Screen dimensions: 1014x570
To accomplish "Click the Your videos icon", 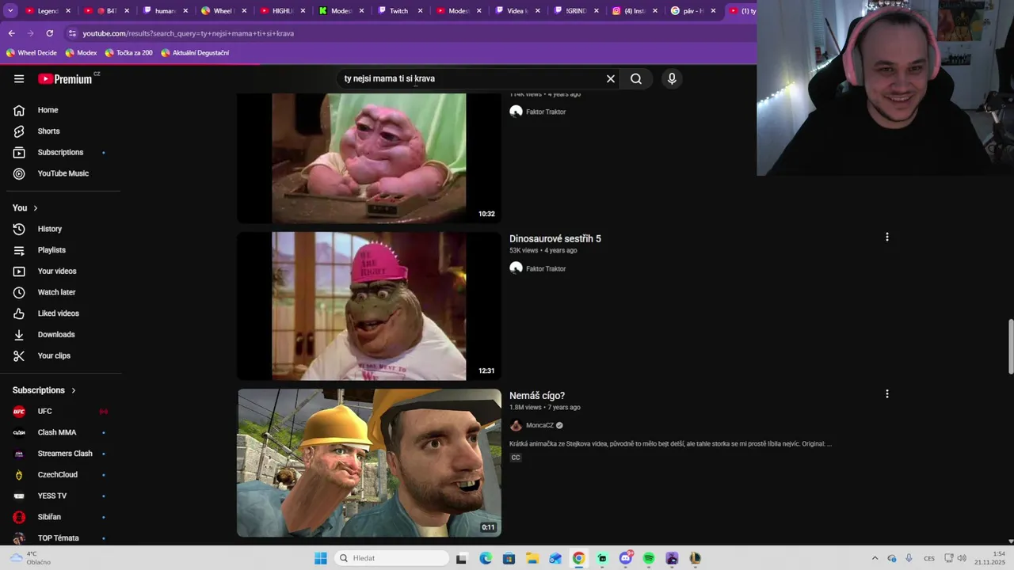I will click(19, 272).
